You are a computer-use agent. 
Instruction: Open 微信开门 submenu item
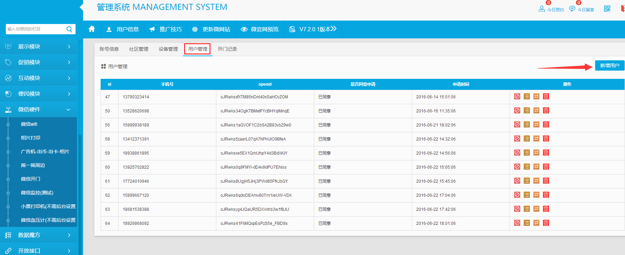pos(31,179)
